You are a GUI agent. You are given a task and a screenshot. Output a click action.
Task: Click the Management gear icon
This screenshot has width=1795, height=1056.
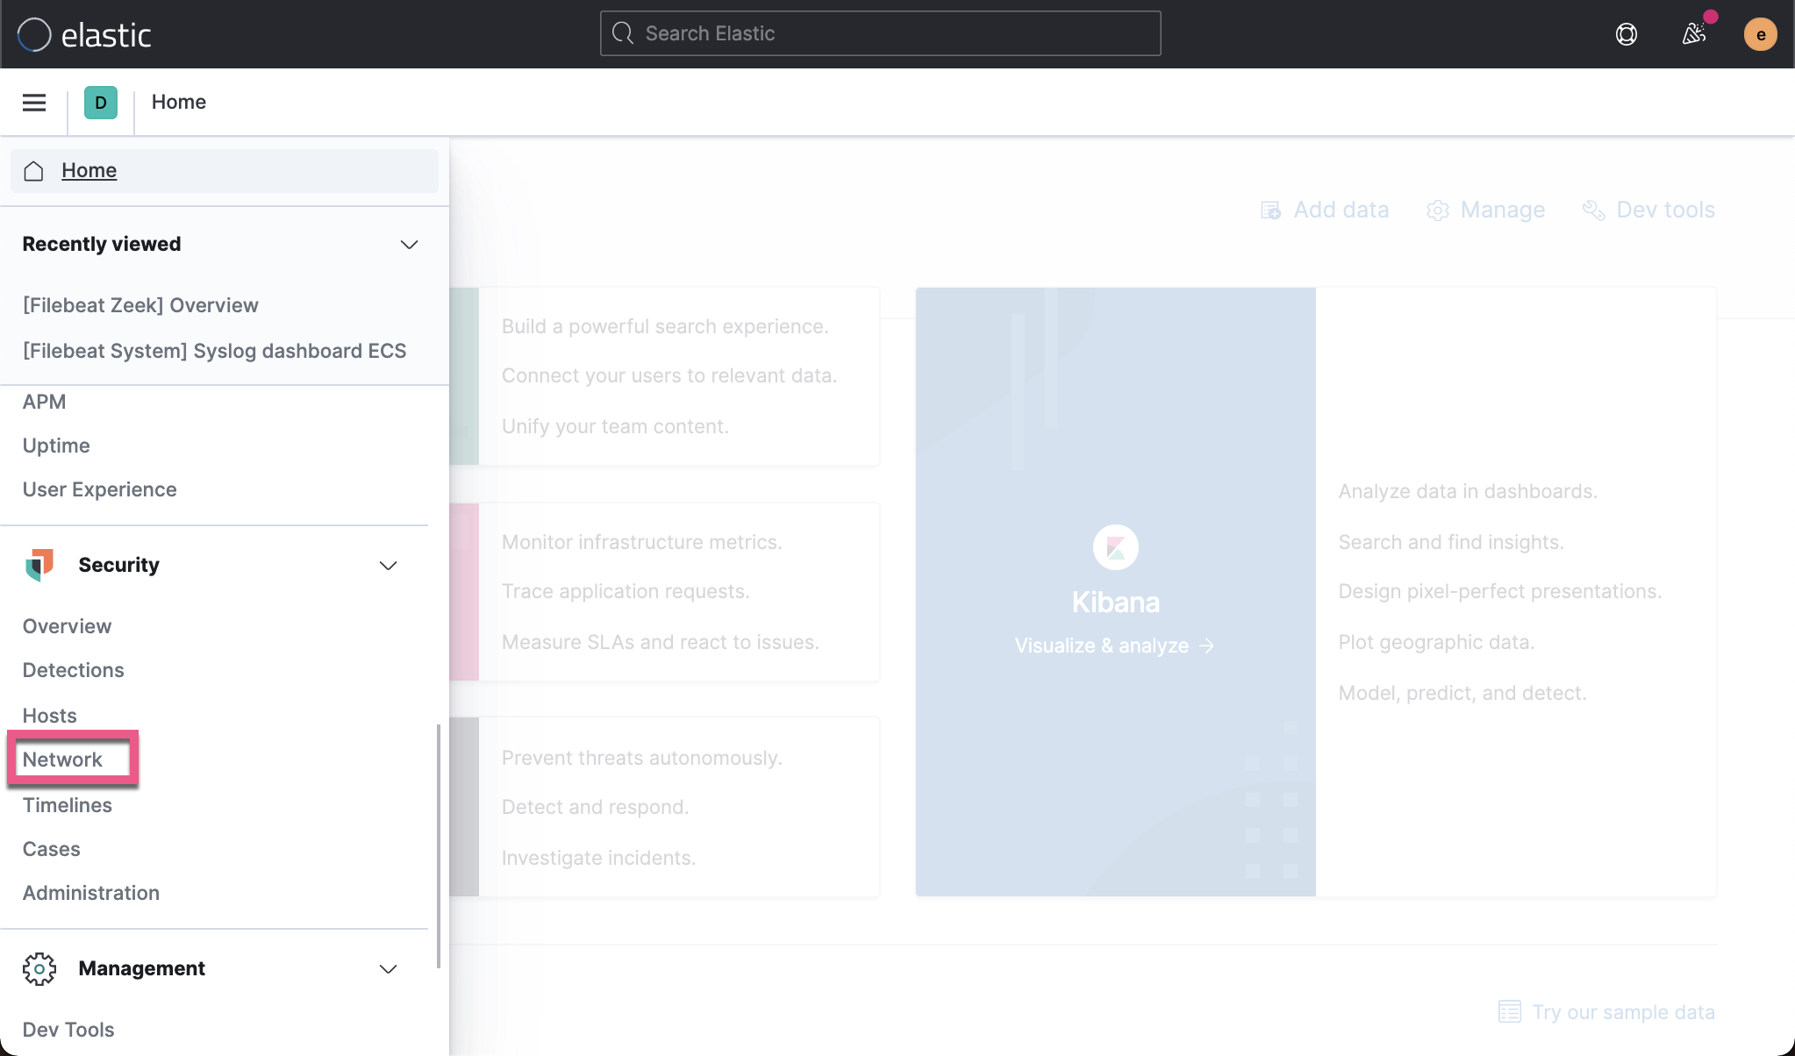coord(39,968)
